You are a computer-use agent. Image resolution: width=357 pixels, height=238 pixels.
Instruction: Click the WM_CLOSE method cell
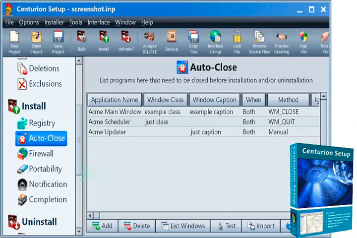(x=284, y=112)
